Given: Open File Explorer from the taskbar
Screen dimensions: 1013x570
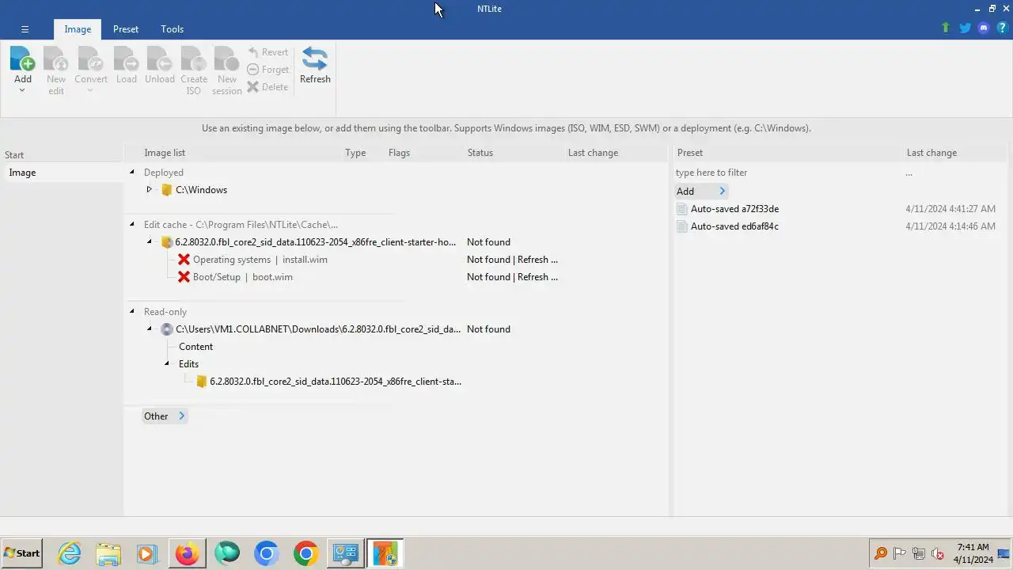Looking at the screenshot, I should coord(108,553).
